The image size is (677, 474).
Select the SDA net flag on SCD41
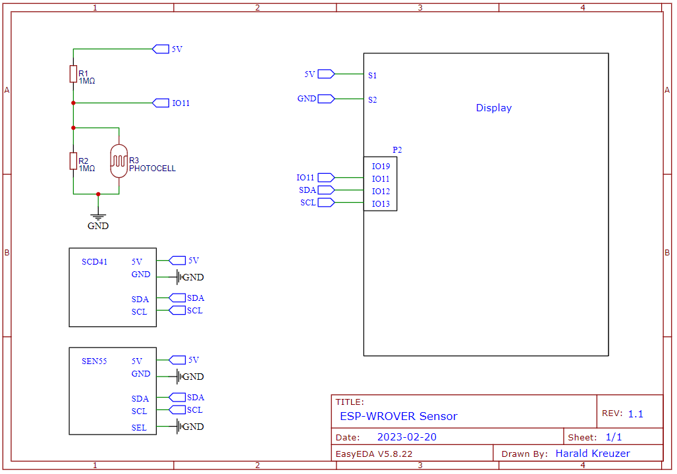[178, 298]
